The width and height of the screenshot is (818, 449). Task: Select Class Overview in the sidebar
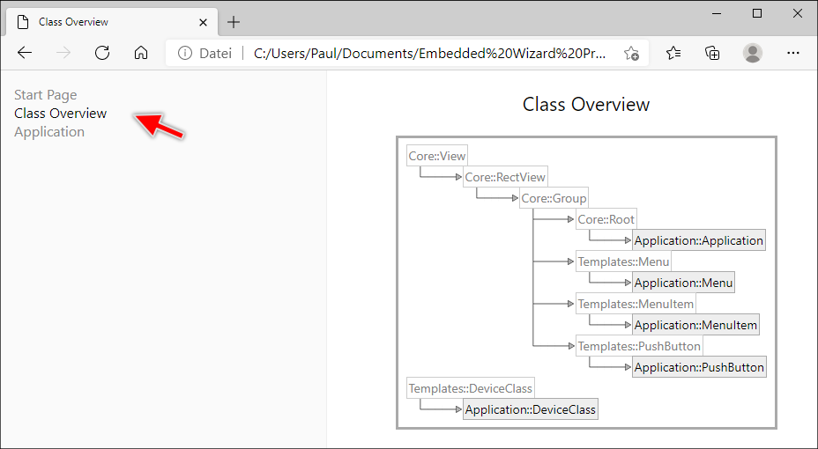coord(60,114)
